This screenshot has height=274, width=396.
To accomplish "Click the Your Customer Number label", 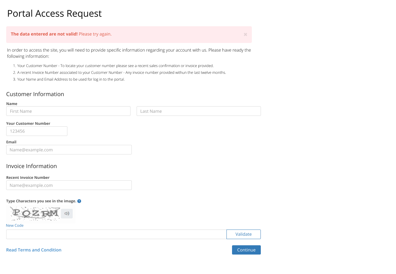I will pos(28,124).
